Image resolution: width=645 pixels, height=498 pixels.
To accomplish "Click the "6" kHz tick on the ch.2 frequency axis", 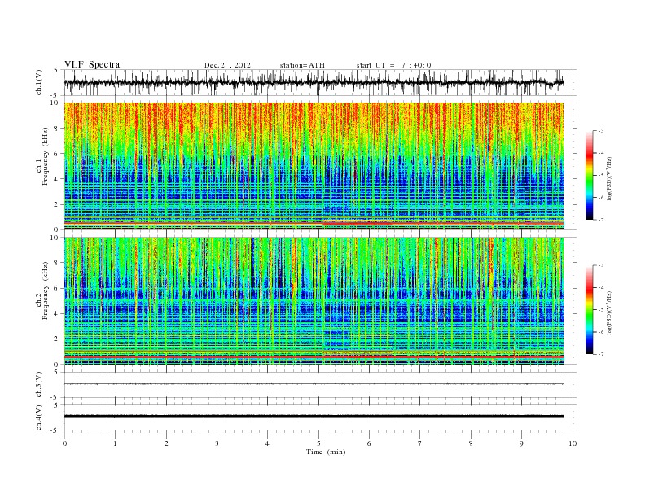I will click(x=57, y=288).
